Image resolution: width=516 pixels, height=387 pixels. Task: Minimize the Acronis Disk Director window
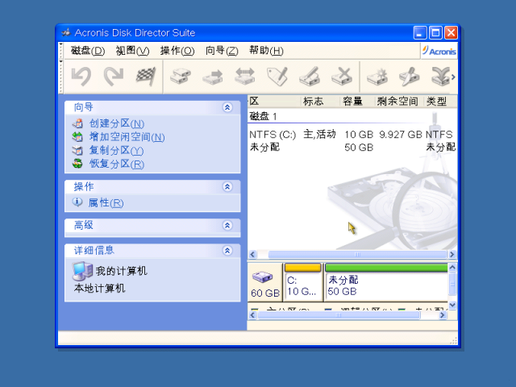pyautogui.click(x=419, y=32)
